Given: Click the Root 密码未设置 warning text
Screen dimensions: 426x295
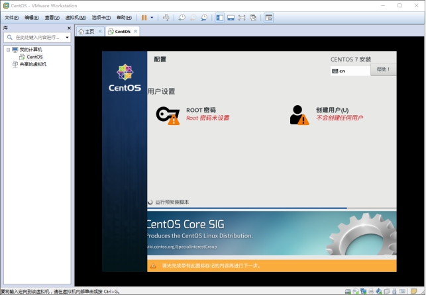Looking at the screenshot, I should pyautogui.click(x=208, y=118).
